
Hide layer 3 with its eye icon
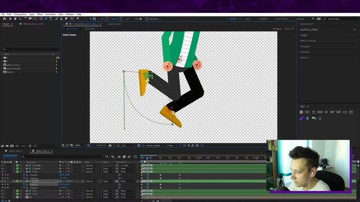tap(2, 172)
